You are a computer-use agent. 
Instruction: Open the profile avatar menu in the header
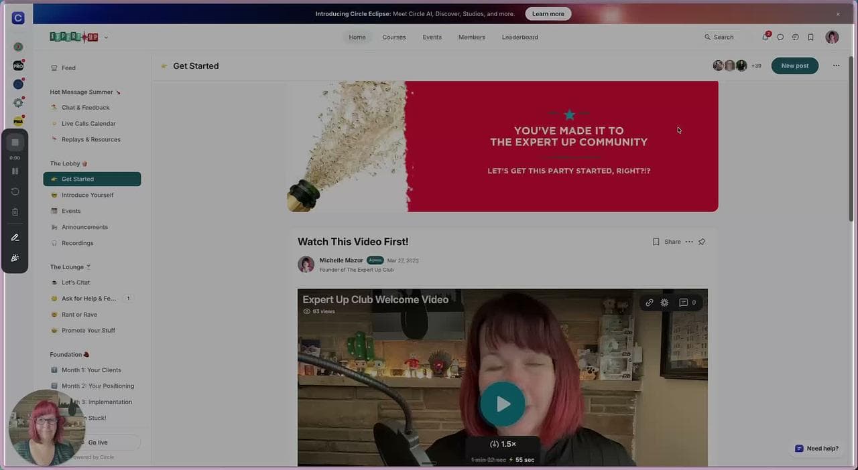(832, 37)
